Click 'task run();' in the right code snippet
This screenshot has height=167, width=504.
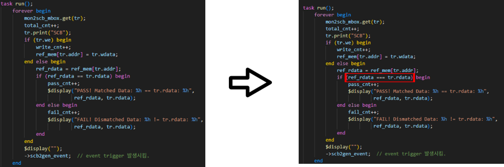click(x=318, y=8)
